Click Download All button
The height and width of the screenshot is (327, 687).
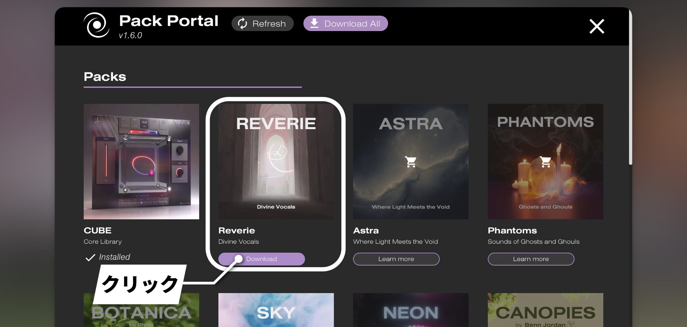point(345,24)
